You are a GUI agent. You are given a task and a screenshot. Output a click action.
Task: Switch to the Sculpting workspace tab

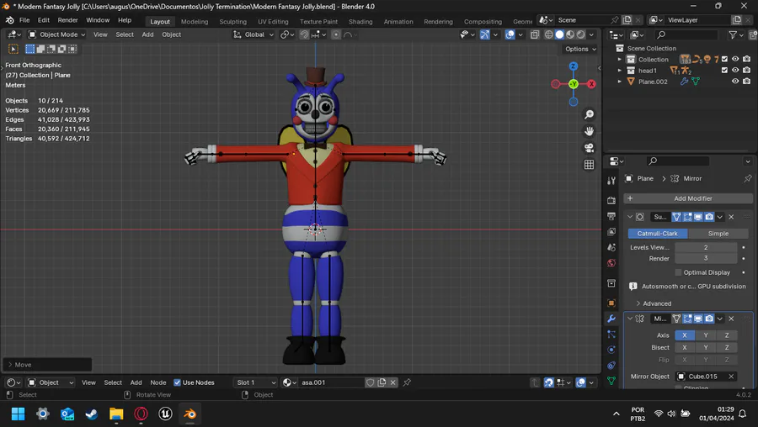coord(232,22)
